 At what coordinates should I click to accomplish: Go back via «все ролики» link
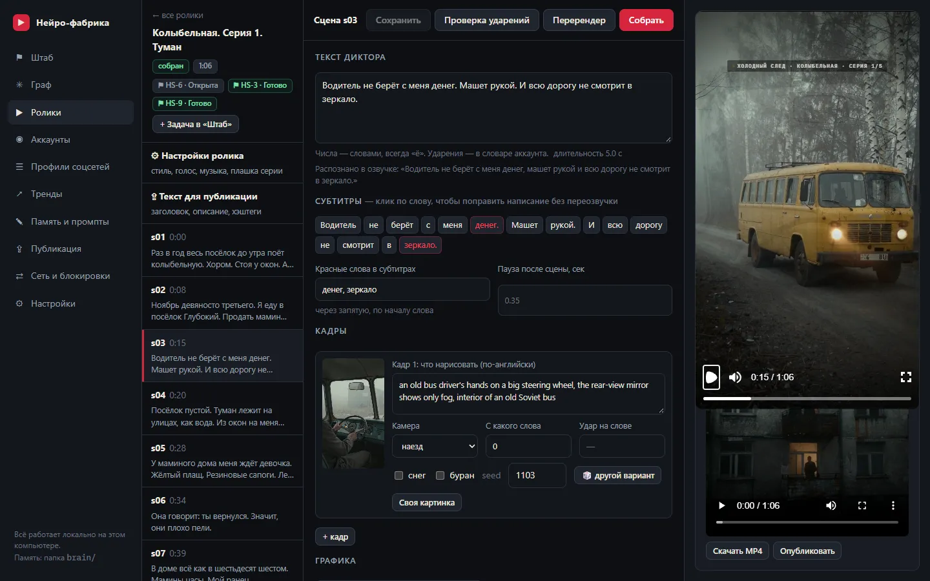point(178,15)
